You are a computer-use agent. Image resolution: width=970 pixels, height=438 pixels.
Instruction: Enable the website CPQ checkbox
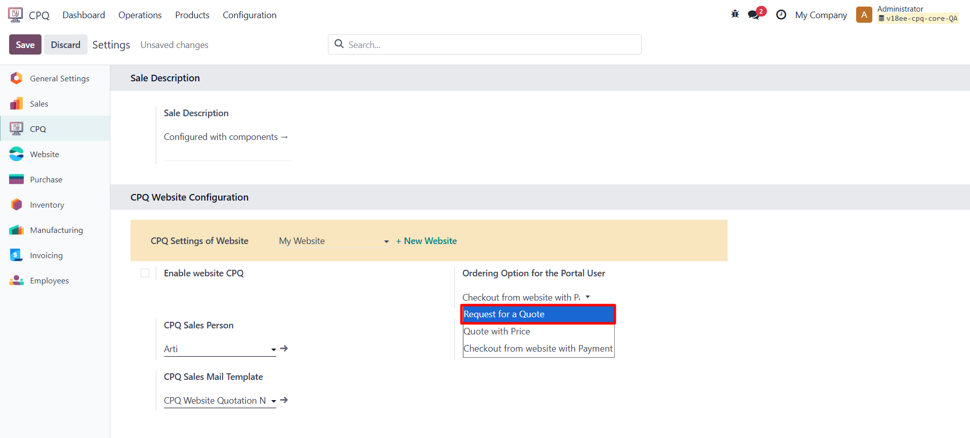click(145, 273)
